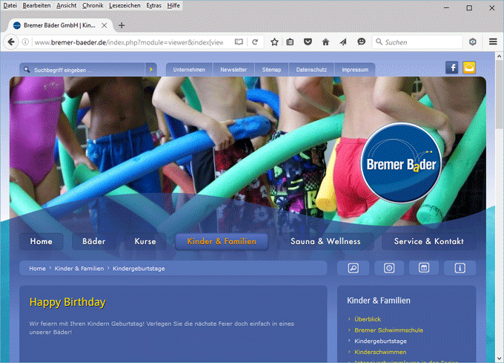Open the Ansicht menu
Image resolution: width=504 pixels, height=363 pixels.
(x=67, y=5)
